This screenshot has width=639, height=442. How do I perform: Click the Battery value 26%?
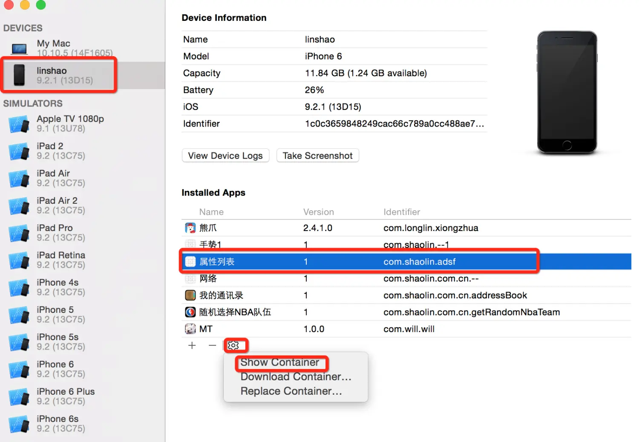point(314,90)
